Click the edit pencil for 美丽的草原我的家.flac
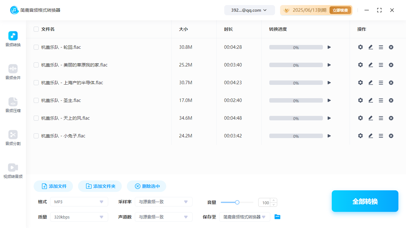Screen dimensions: 406x228 point(370,65)
